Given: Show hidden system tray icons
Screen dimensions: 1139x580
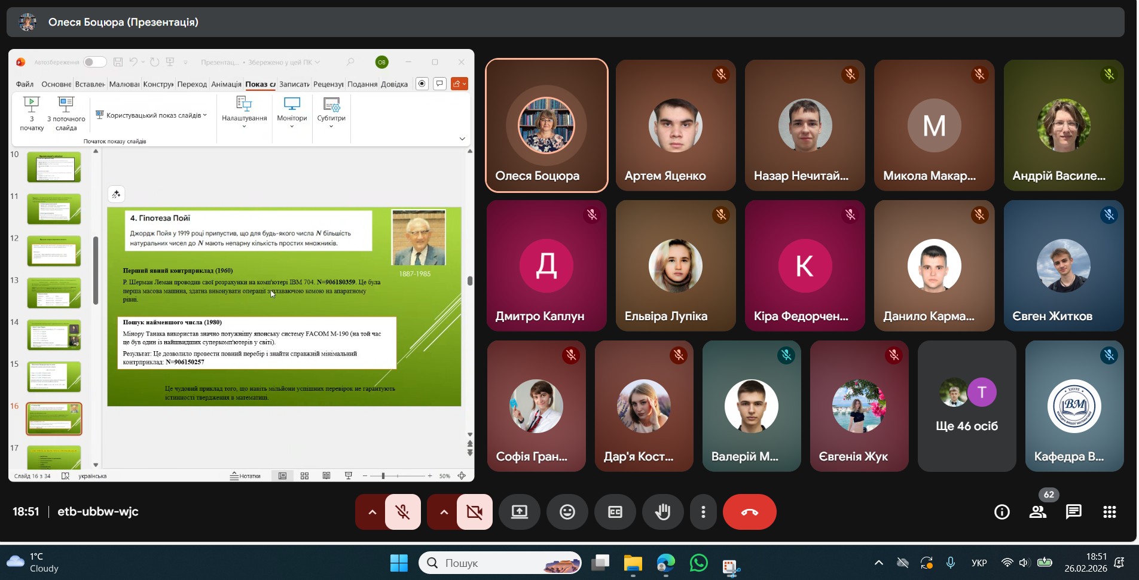Looking at the screenshot, I should [x=878, y=563].
